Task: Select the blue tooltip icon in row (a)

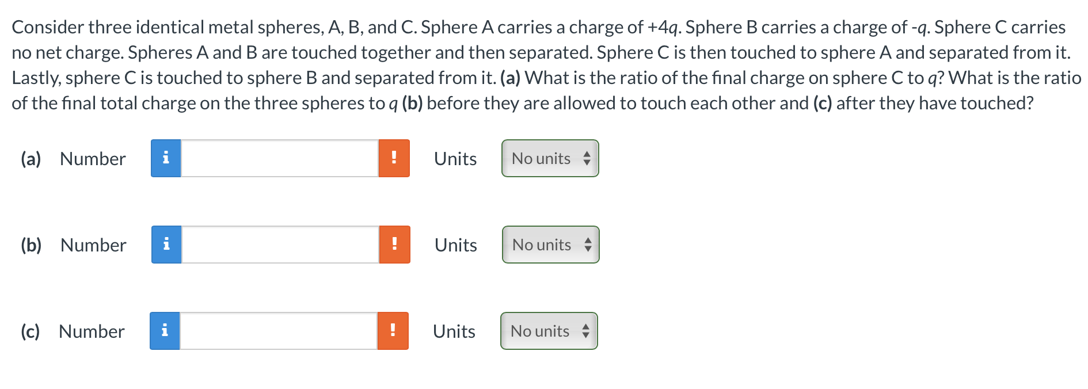Action: pyautogui.click(x=166, y=158)
